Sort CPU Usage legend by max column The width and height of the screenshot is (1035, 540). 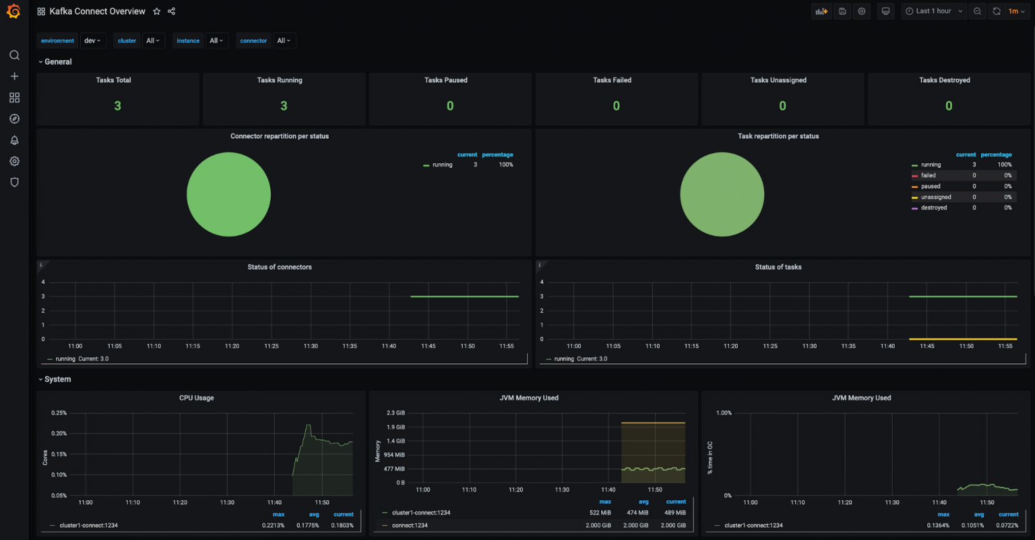(278, 514)
